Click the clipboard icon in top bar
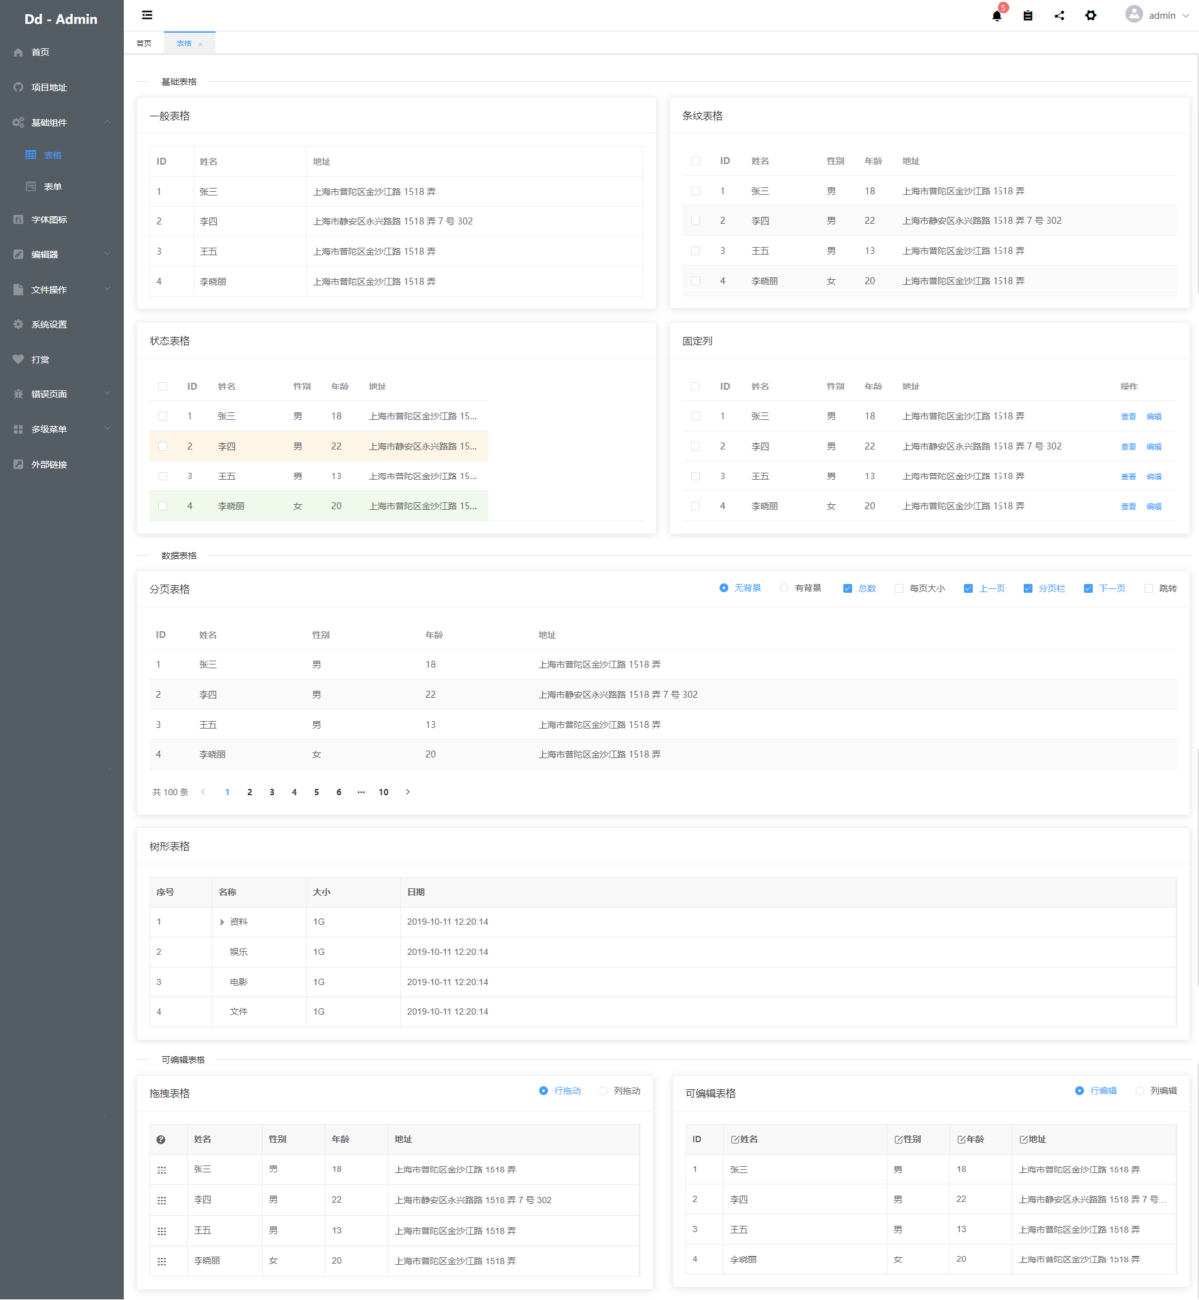This screenshot has width=1199, height=1300. [1027, 16]
